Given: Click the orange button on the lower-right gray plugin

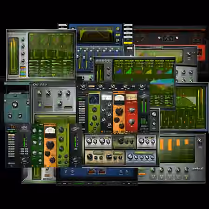Looking at the screenshot, I should click(142, 174).
